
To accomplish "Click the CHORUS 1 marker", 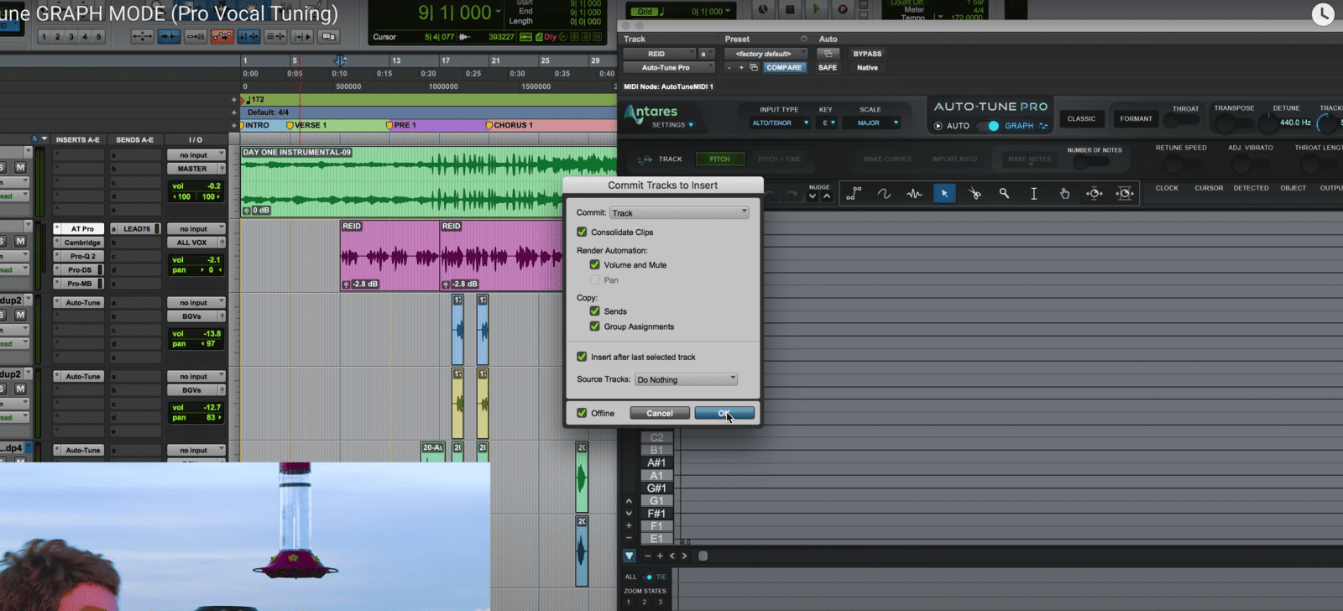I will [509, 125].
